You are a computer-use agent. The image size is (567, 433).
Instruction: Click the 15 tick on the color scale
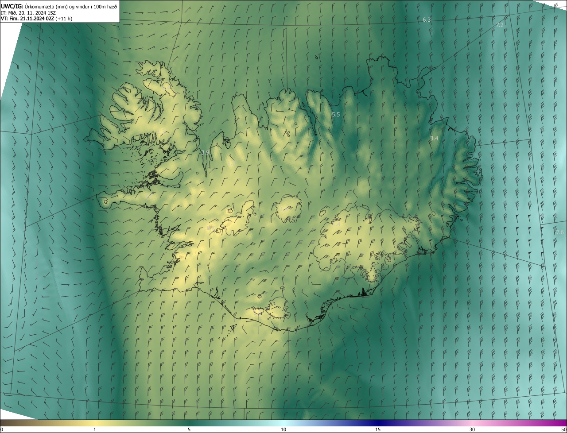pos(378,429)
